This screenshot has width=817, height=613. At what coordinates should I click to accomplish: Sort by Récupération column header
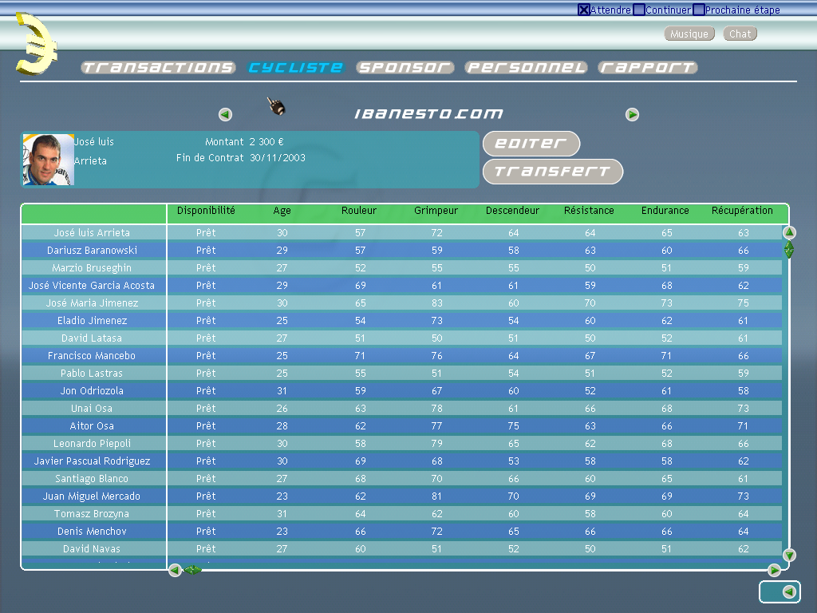pyautogui.click(x=743, y=211)
